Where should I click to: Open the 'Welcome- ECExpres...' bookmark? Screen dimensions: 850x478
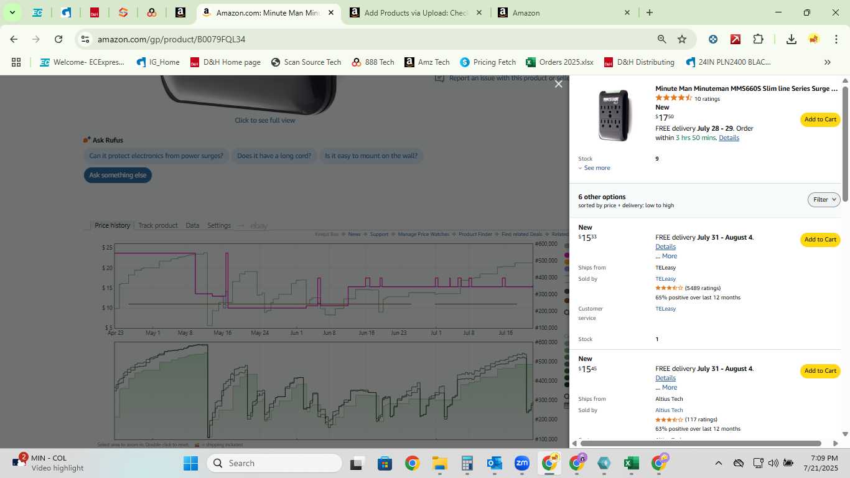83,62
